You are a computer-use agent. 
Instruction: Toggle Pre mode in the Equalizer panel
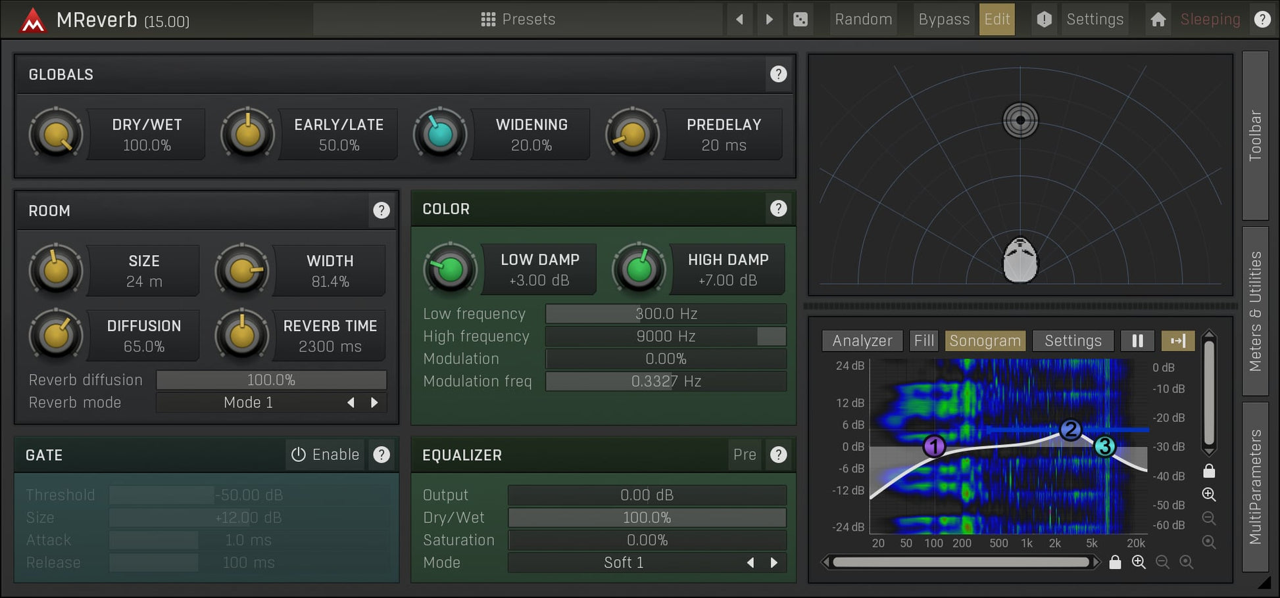[745, 454]
